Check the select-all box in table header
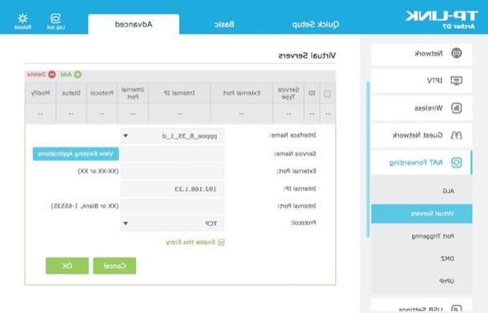Image resolution: width=488 pixels, height=313 pixels. tap(327, 94)
